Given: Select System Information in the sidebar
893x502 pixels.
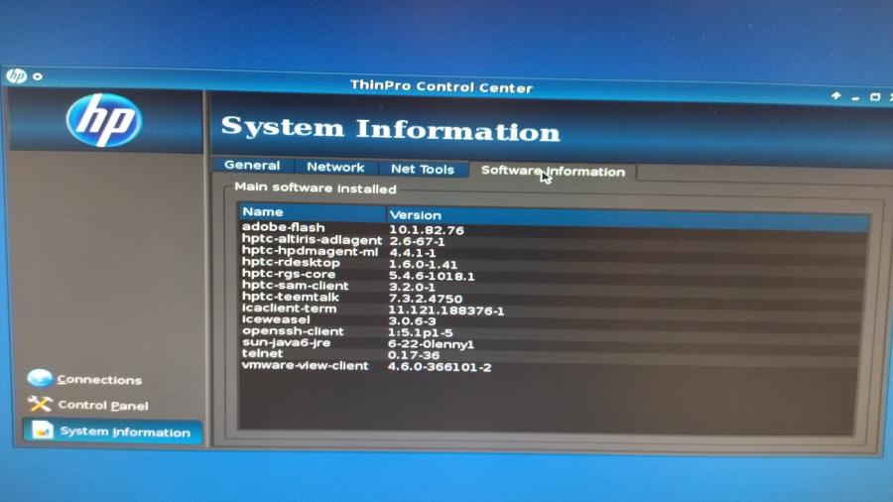Looking at the screenshot, I should pos(112,432).
